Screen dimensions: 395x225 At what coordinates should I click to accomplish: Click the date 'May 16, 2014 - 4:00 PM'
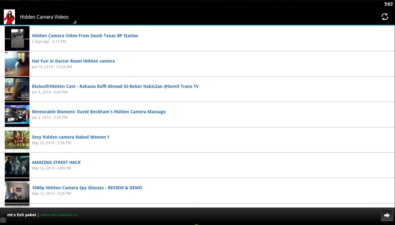[x=51, y=168]
